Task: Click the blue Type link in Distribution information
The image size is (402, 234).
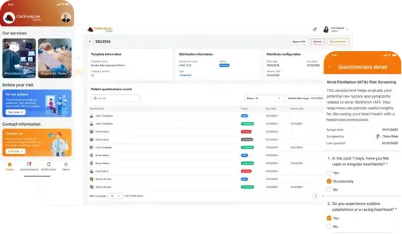Action: (185, 75)
